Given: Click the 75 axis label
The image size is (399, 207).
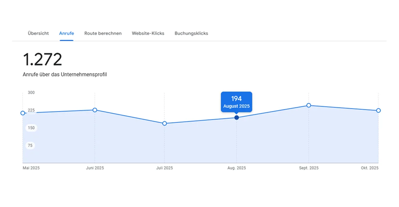Looking at the screenshot, I should [x=30, y=145].
